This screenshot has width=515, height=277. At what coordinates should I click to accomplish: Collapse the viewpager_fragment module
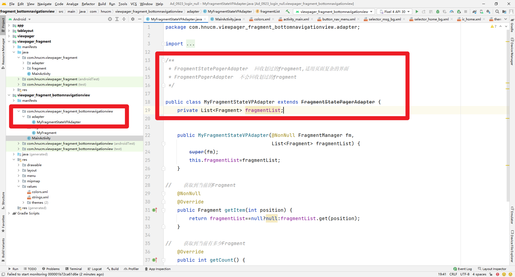click(x=9, y=41)
